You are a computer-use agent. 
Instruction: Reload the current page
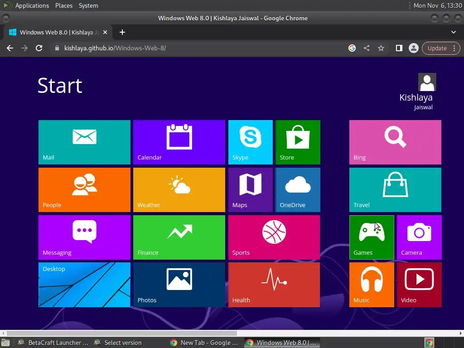point(39,48)
